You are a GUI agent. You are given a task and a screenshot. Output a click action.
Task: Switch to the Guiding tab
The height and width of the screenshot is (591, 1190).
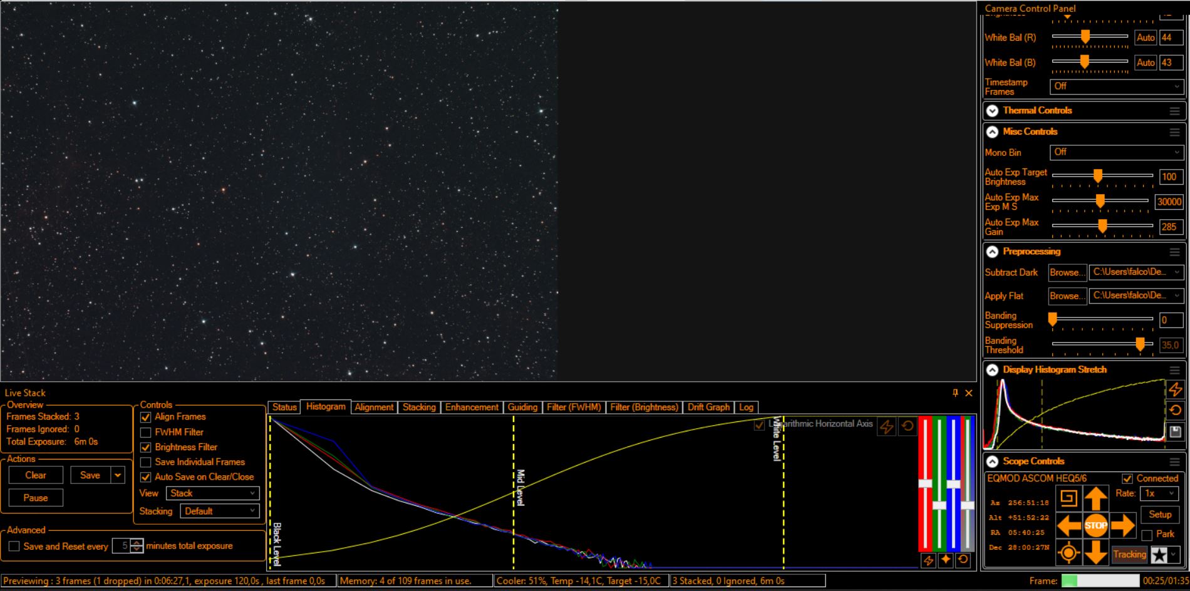pyautogui.click(x=522, y=407)
